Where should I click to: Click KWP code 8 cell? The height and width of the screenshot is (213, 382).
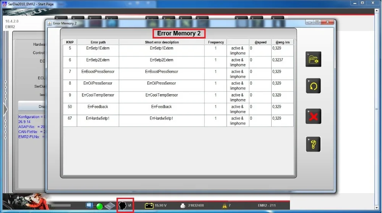click(70, 85)
